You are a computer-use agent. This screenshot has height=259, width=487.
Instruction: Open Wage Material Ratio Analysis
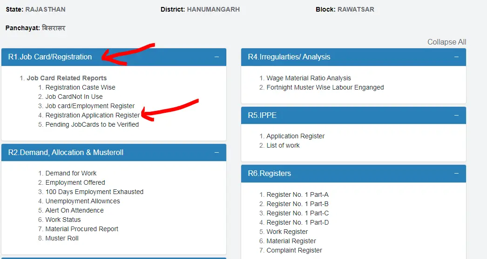[309, 78]
